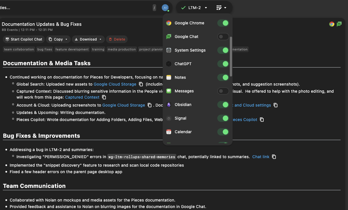Open Google Cloud Storage link under Account & Cloud
Screen dimensions: 348x210
click(x=124, y=105)
